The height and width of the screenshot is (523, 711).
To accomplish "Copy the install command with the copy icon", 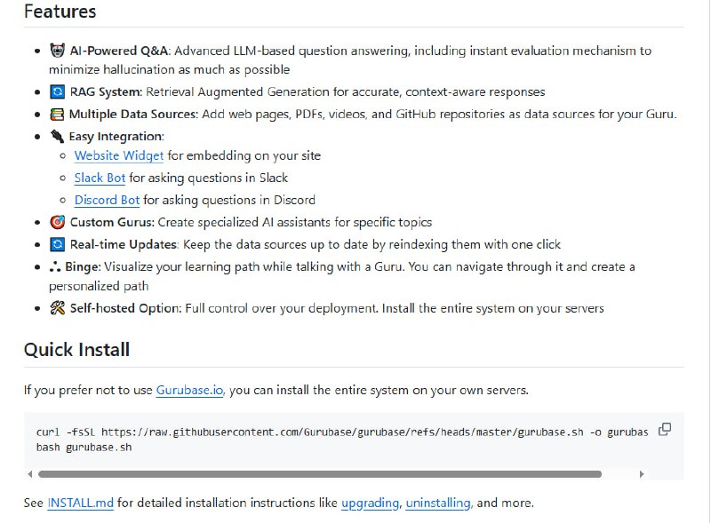I will pos(664,430).
